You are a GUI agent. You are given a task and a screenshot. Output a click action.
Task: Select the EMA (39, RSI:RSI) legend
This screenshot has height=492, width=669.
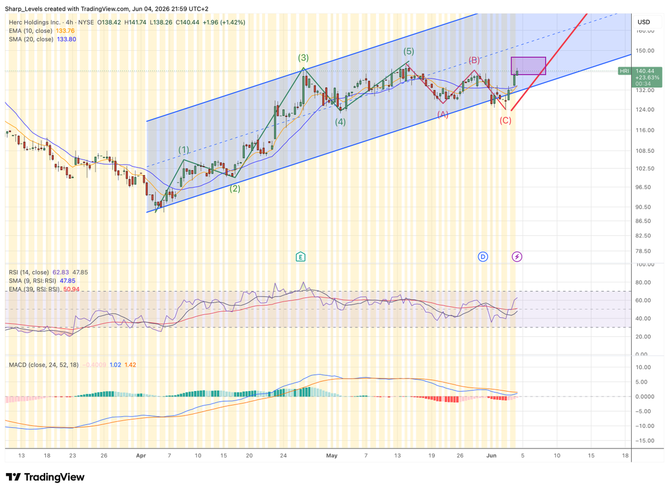click(35, 290)
